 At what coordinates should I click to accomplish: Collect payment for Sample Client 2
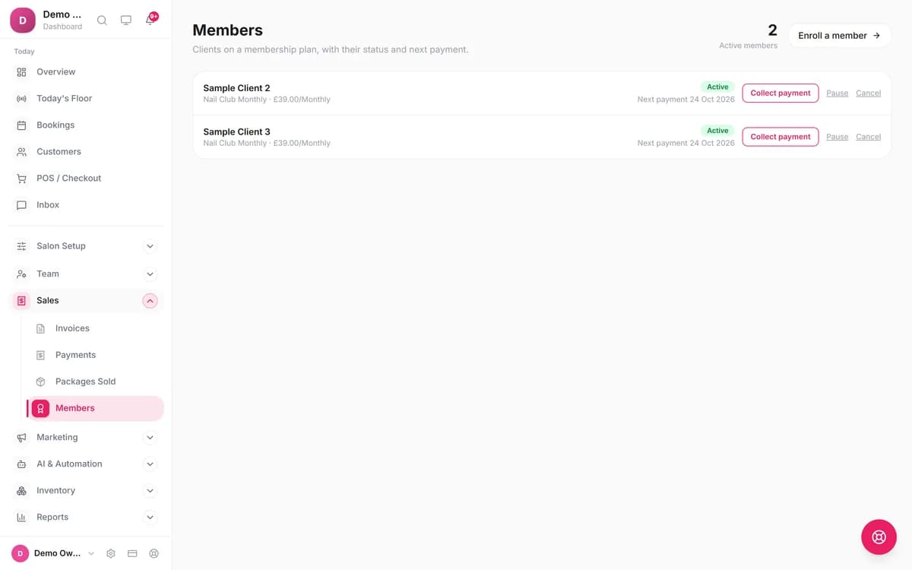tap(781, 93)
